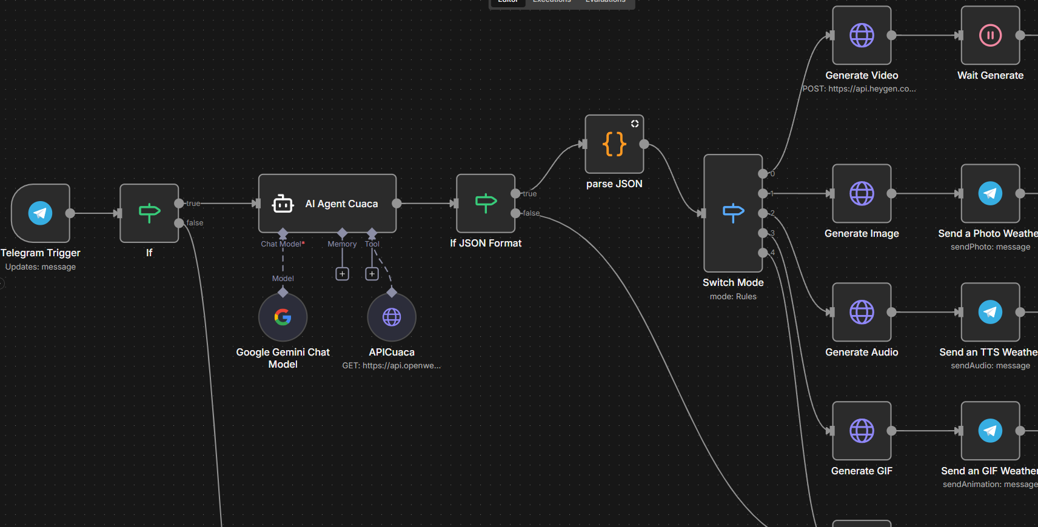Click the Generate Image node
Screen dimensions: 1038x527
click(x=862, y=194)
